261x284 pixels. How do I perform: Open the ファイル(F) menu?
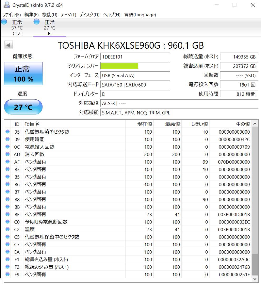[12, 15]
